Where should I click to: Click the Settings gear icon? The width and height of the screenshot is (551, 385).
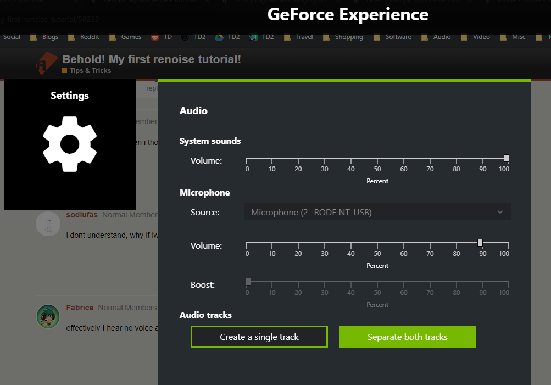[70, 144]
